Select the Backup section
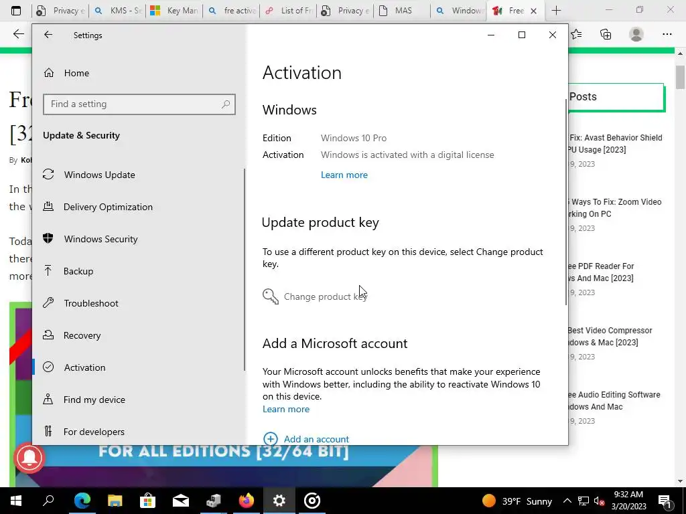This screenshot has height=514, width=686. point(68,271)
